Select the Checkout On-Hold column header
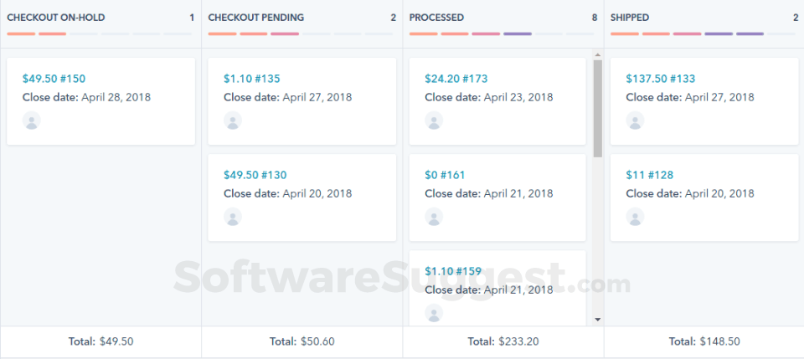804x359 pixels. point(56,17)
